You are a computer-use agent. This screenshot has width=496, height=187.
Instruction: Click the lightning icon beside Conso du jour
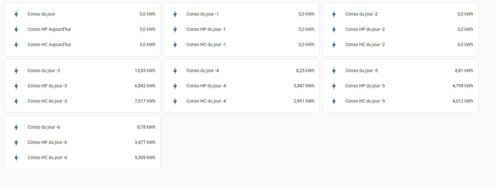coord(16,14)
